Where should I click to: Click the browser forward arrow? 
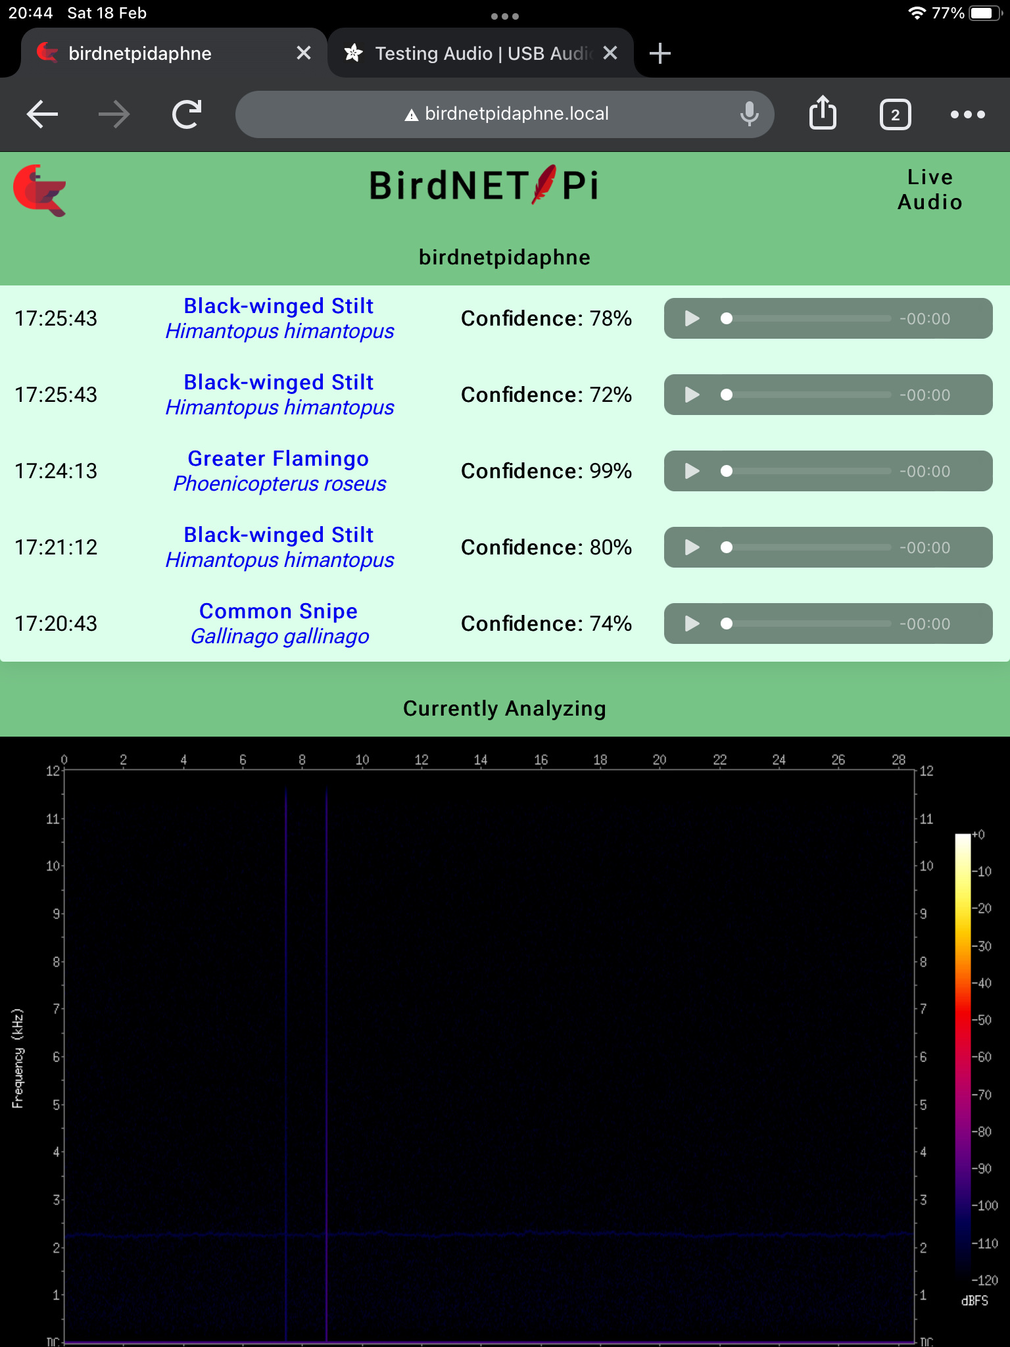(x=114, y=114)
